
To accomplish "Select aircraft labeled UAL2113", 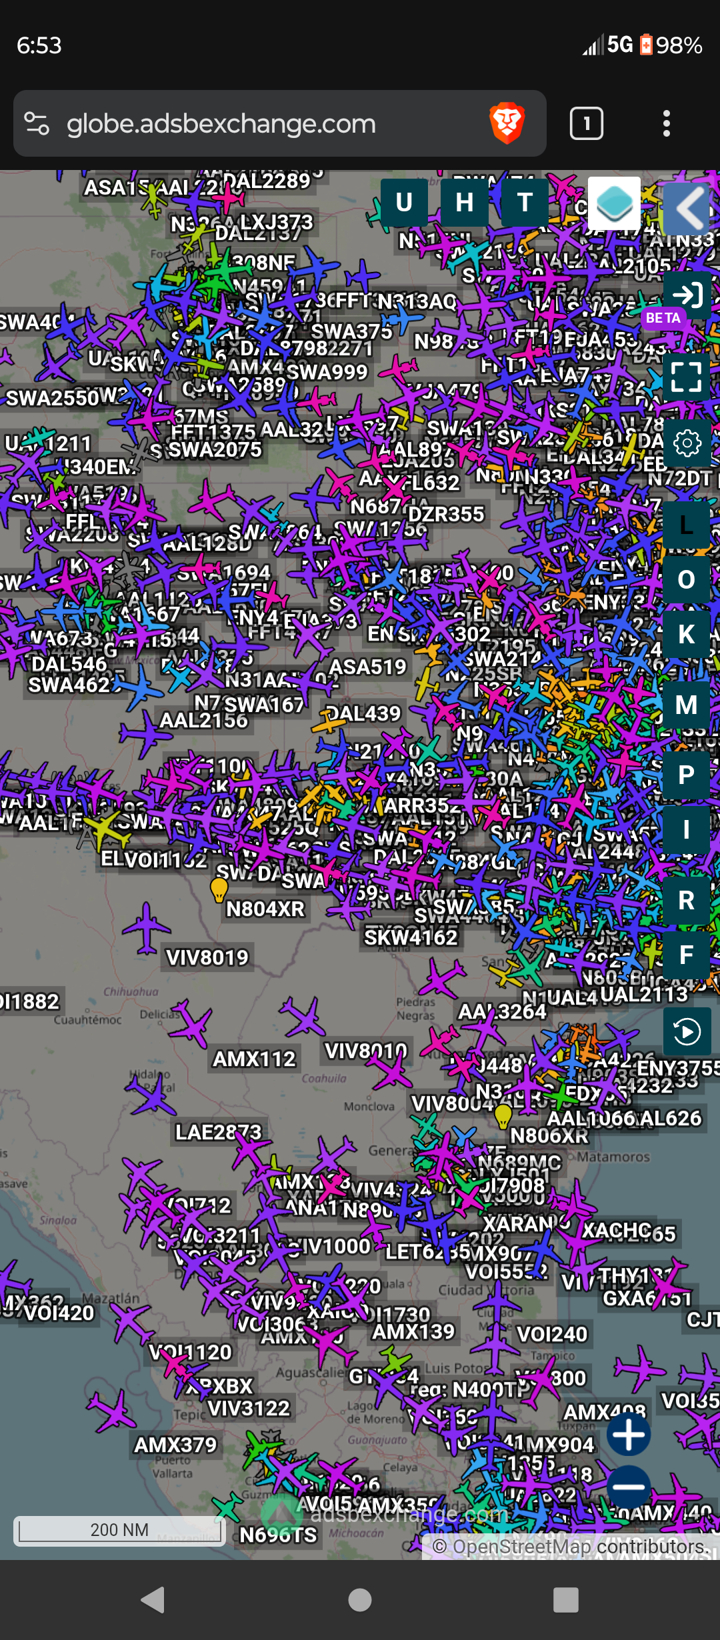I will pyautogui.click(x=644, y=994).
